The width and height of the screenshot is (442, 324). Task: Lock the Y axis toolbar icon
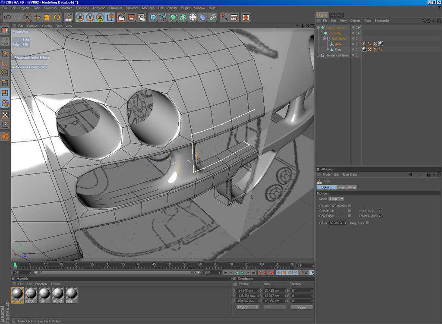click(x=91, y=17)
